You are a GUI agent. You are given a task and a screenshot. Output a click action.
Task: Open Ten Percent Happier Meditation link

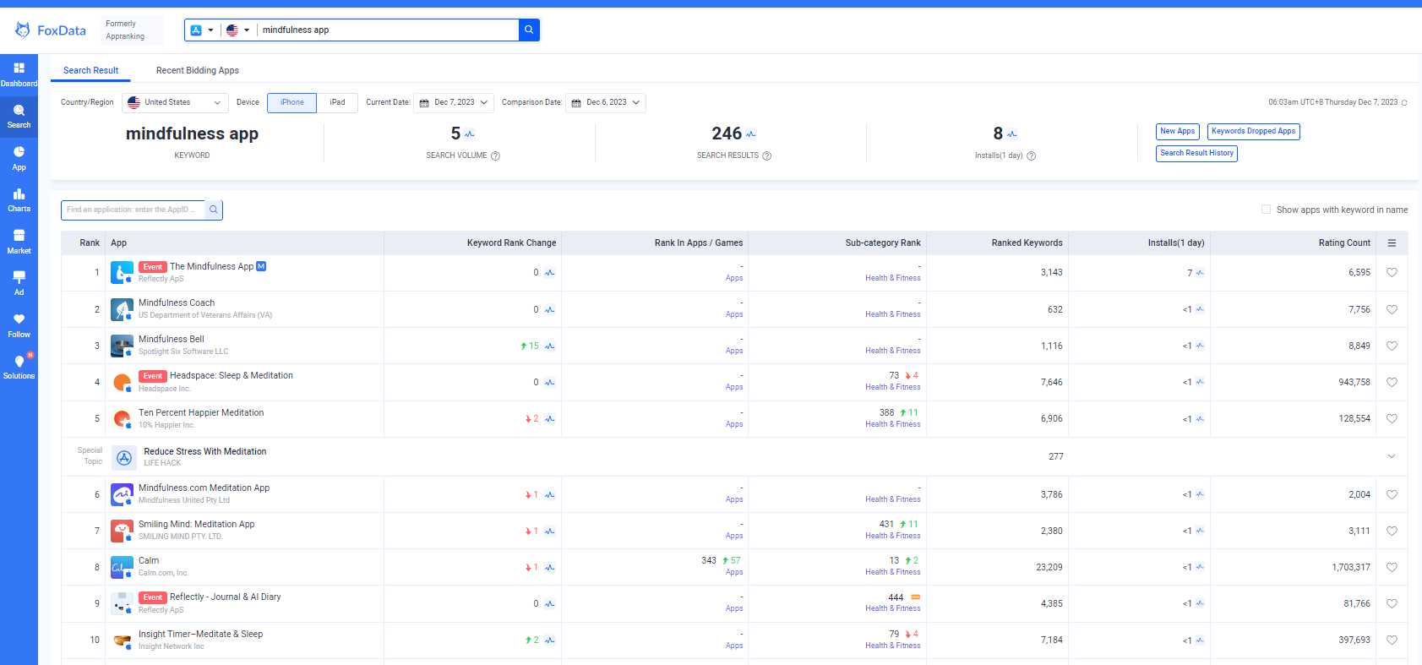[x=201, y=412]
